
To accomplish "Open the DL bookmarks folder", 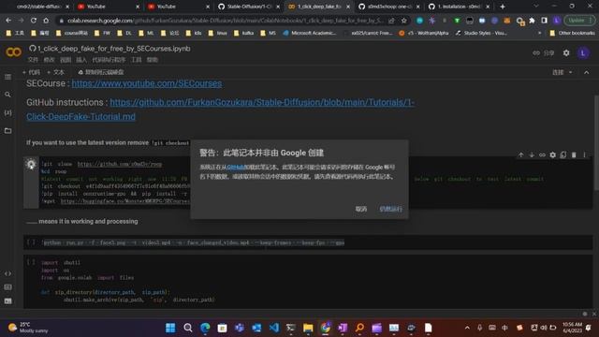I will [x=124, y=34].
